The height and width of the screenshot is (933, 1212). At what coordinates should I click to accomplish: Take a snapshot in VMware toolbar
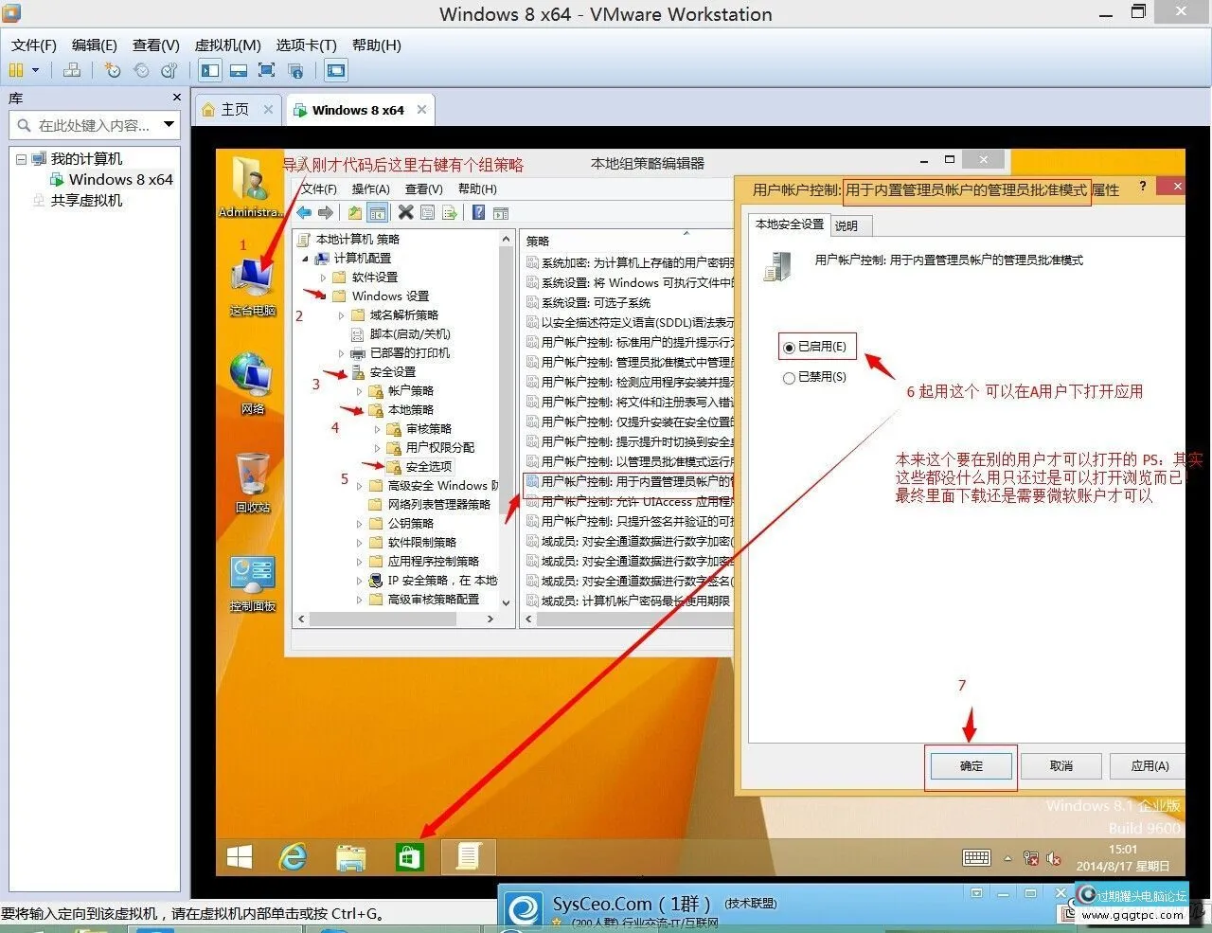(x=112, y=69)
